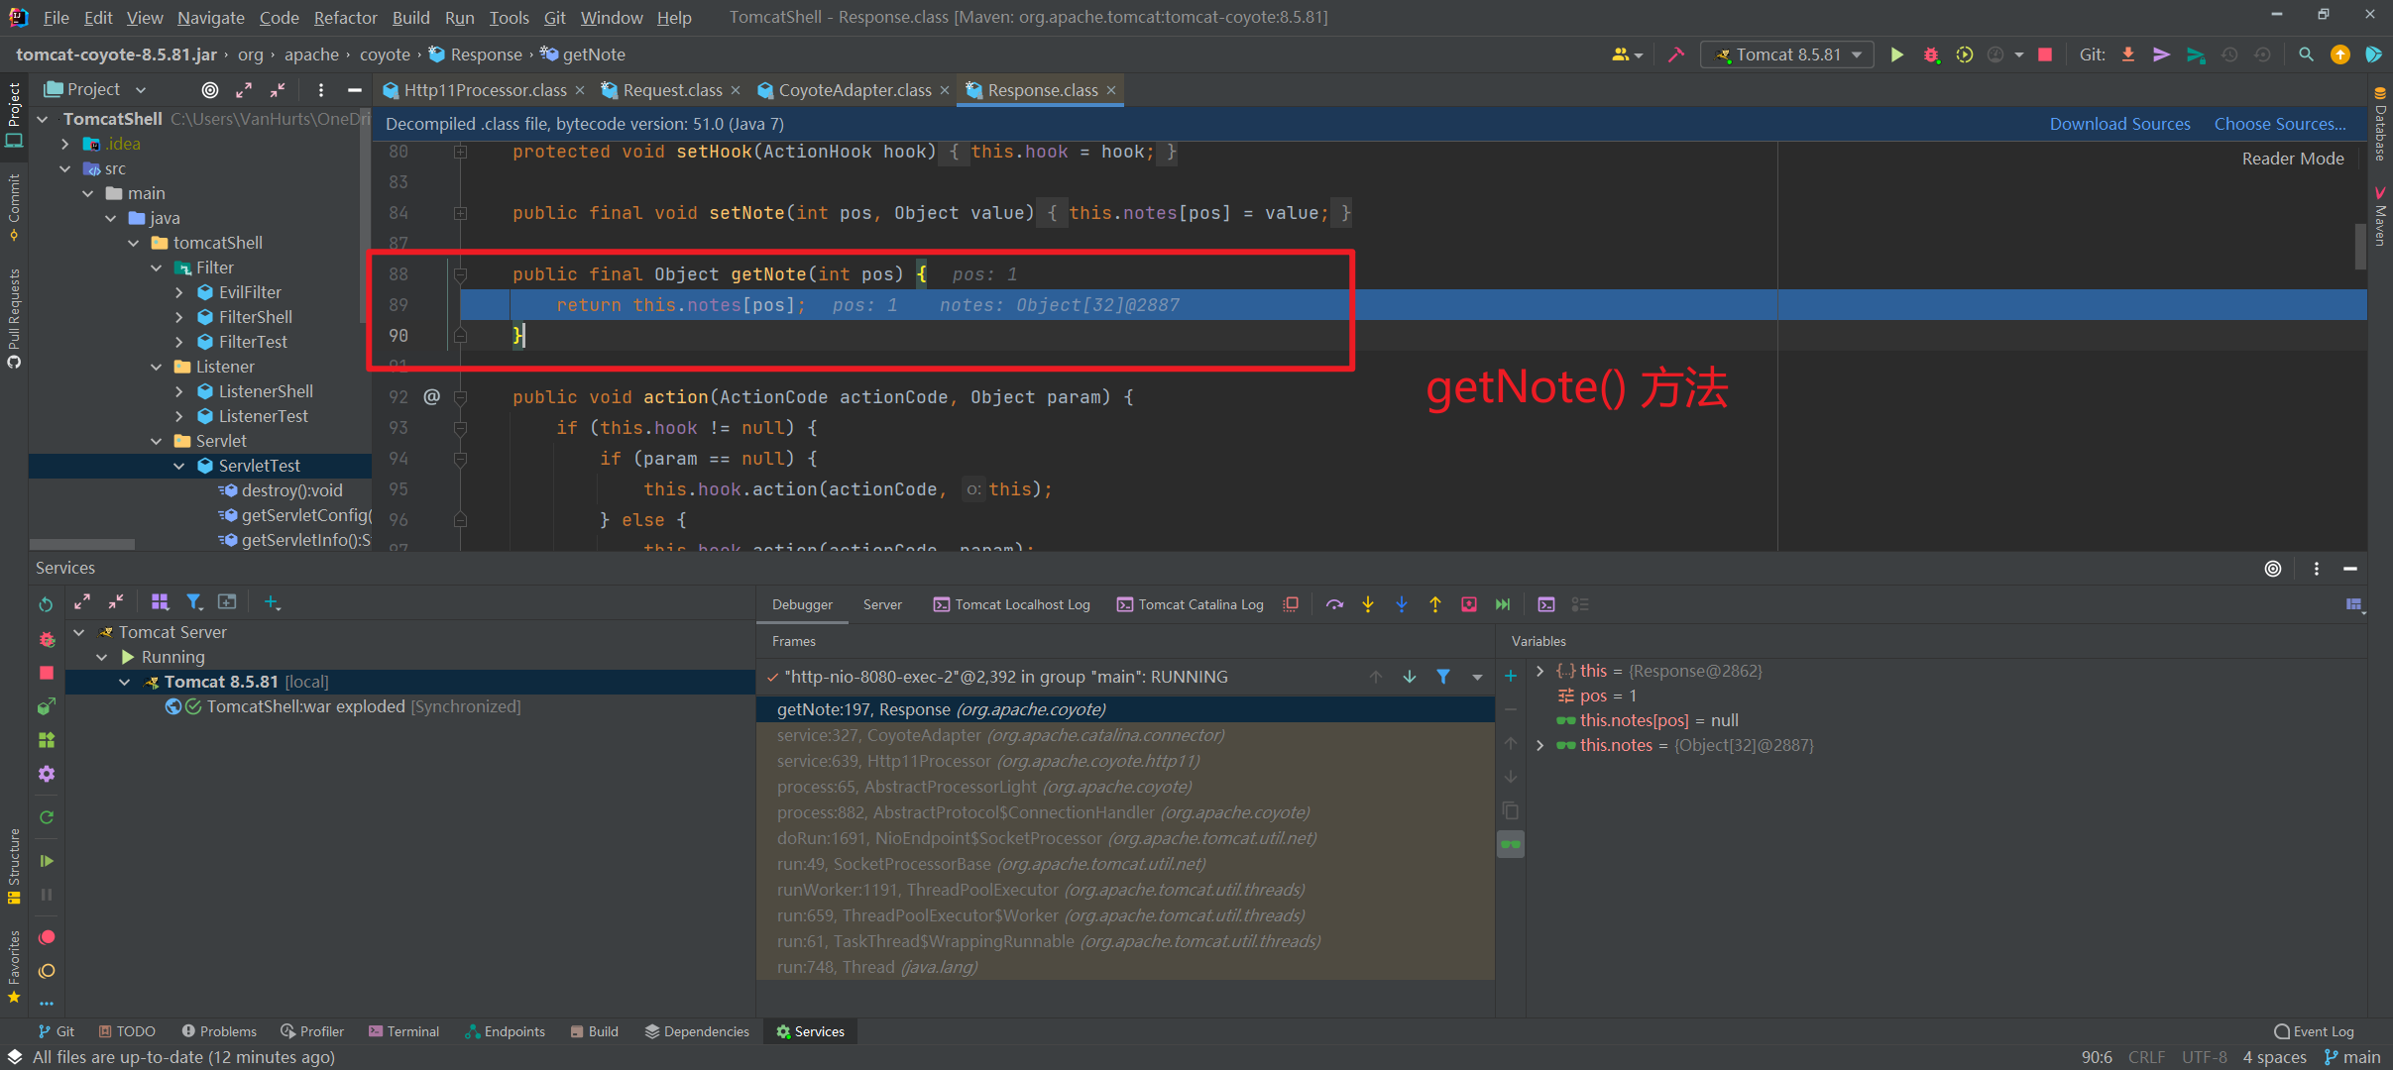Click the Build Project hammer icon

1675,54
